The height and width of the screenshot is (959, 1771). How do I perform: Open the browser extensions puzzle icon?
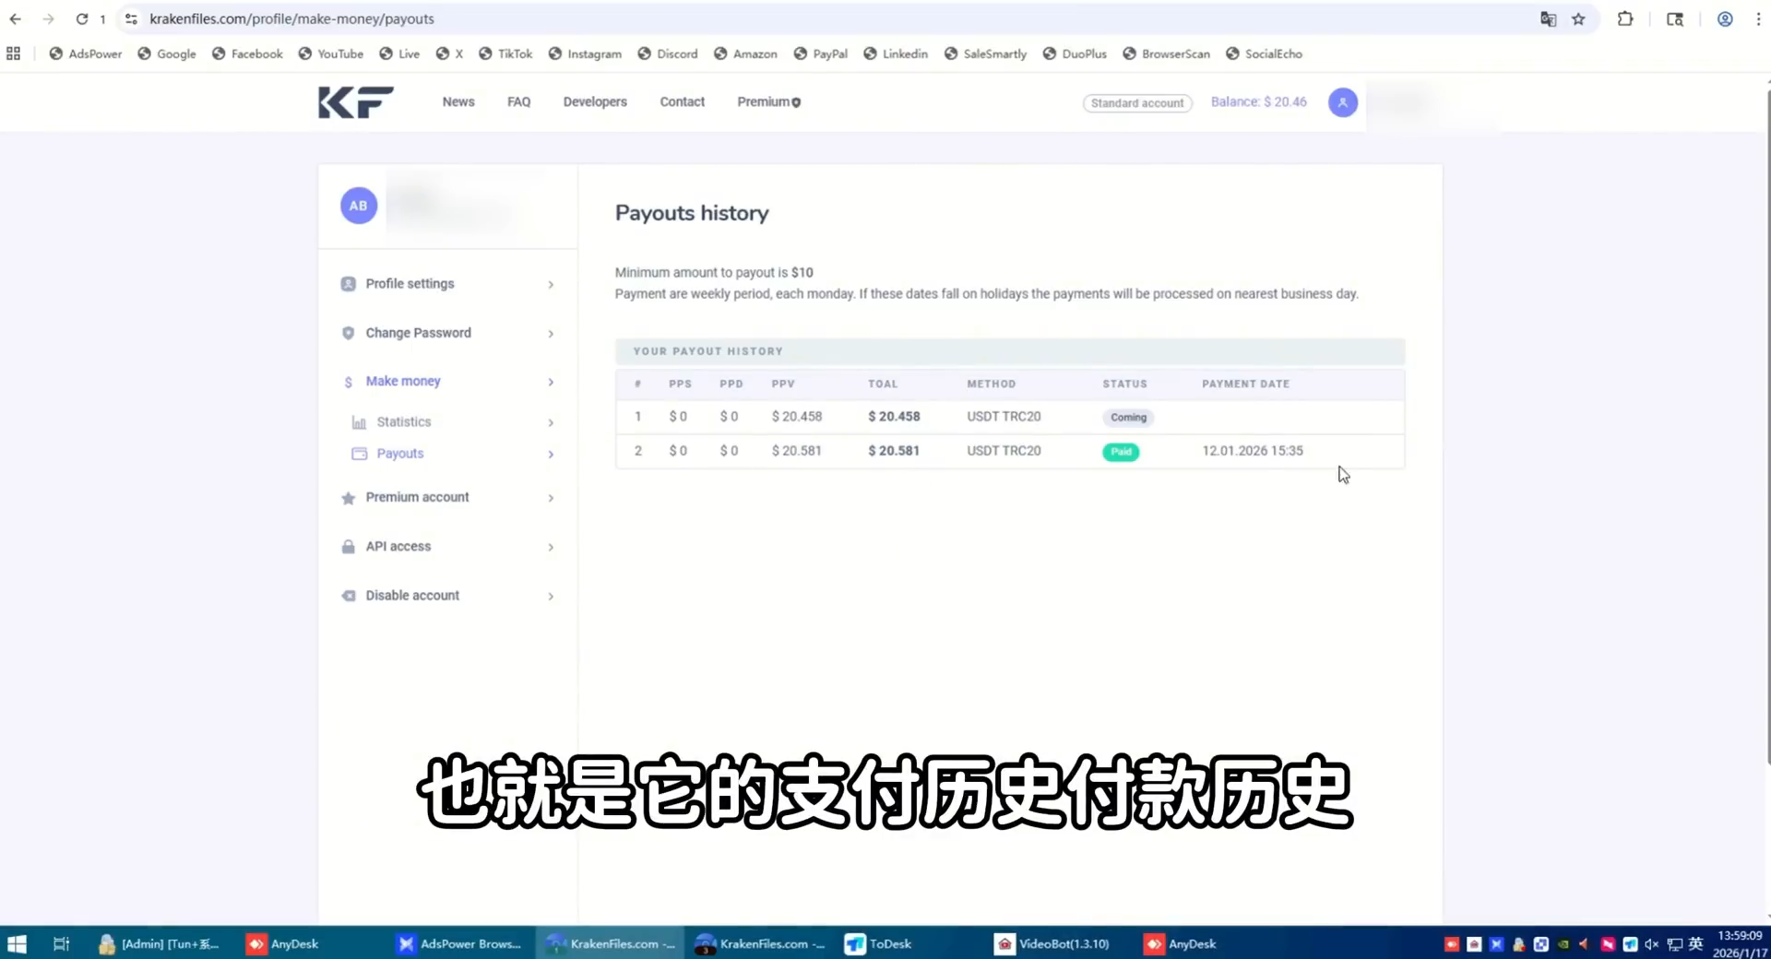click(x=1625, y=18)
